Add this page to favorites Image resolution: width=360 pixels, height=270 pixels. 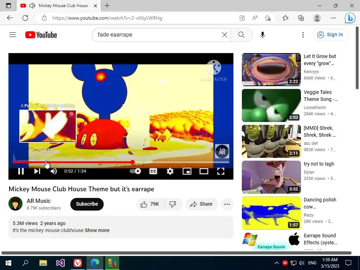(x=268, y=18)
